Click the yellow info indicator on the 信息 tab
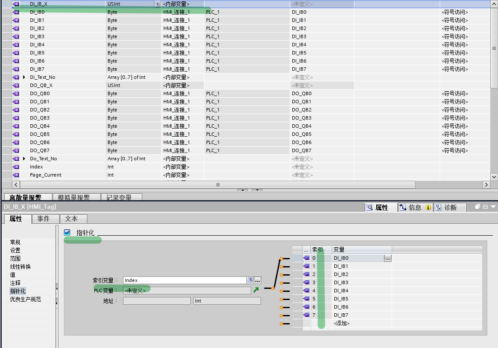 point(428,208)
